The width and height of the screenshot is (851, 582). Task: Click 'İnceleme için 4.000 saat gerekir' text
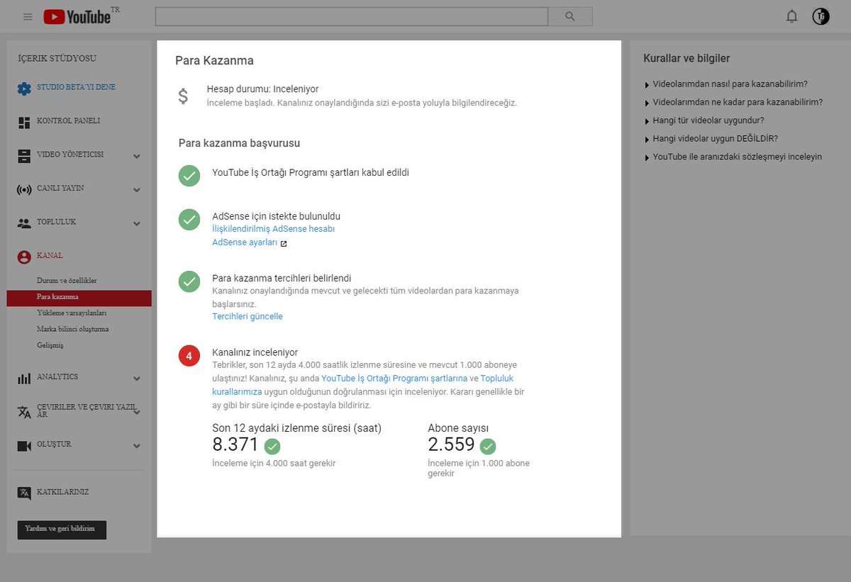tap(274, 464)
